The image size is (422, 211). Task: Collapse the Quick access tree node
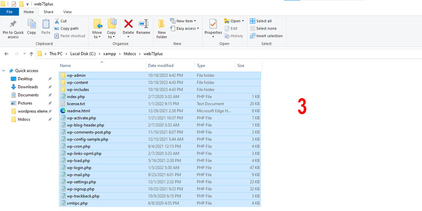point(4,71)
